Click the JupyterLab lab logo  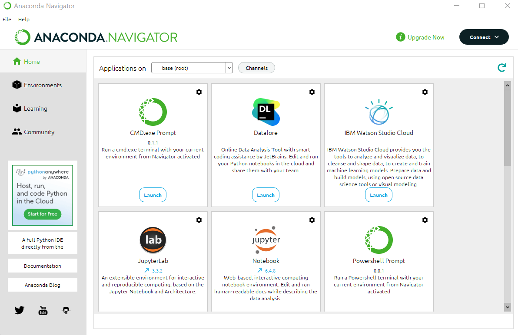153,240
